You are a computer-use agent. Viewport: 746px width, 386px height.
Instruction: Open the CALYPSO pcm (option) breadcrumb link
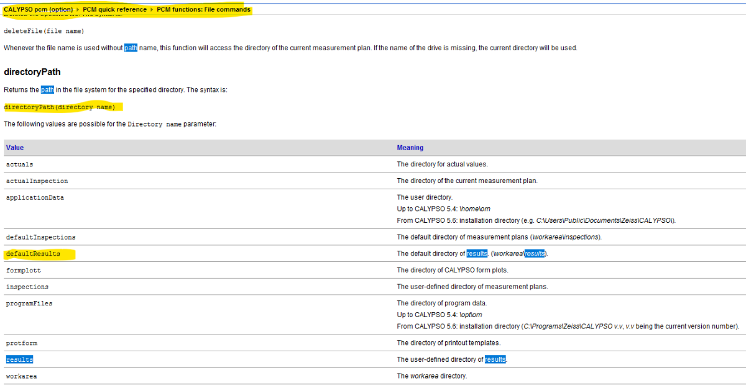tap(38, 10)
